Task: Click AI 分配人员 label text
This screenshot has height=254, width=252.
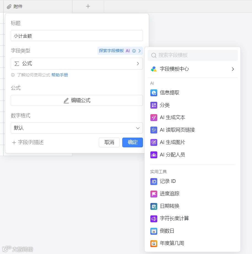Action: (172, 155)
